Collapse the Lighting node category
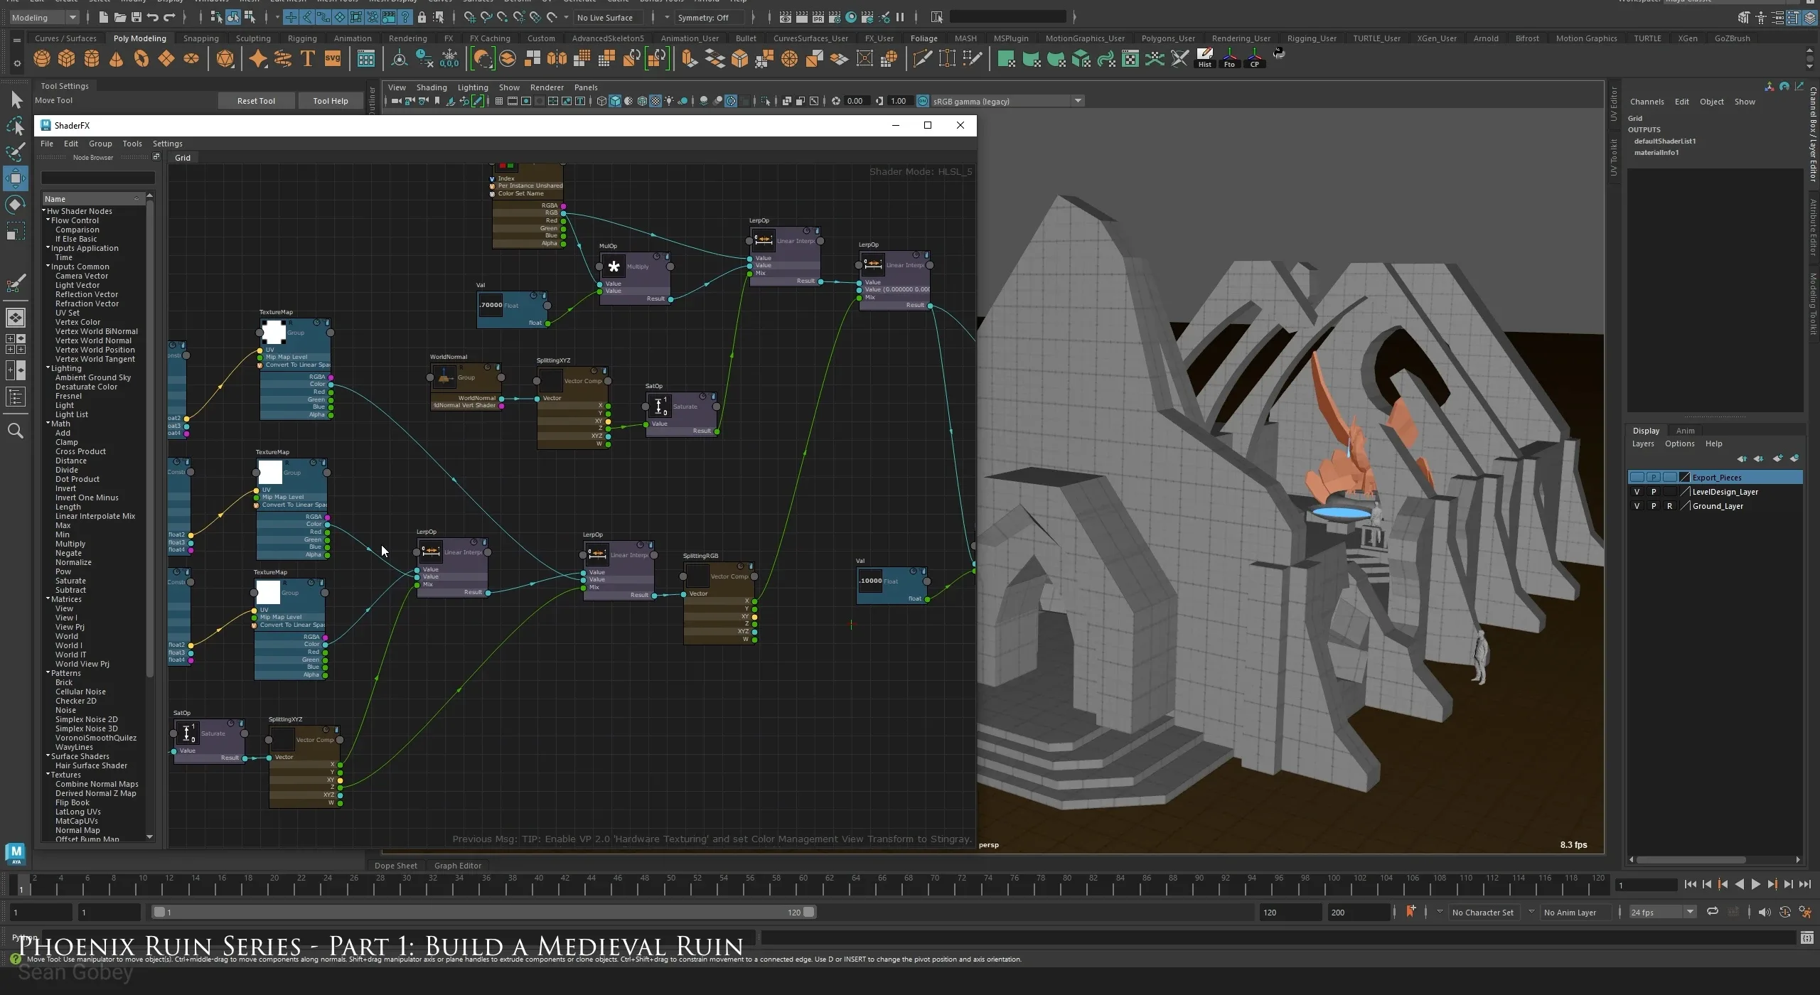1820x995 pixels. (x=48, y=367)
